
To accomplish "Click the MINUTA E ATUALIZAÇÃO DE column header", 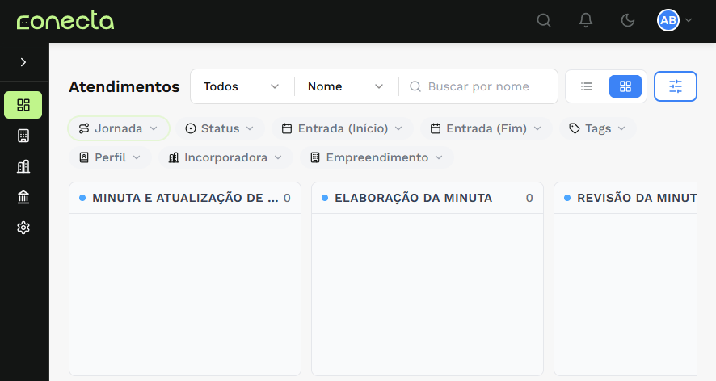I will coord(185,198).
